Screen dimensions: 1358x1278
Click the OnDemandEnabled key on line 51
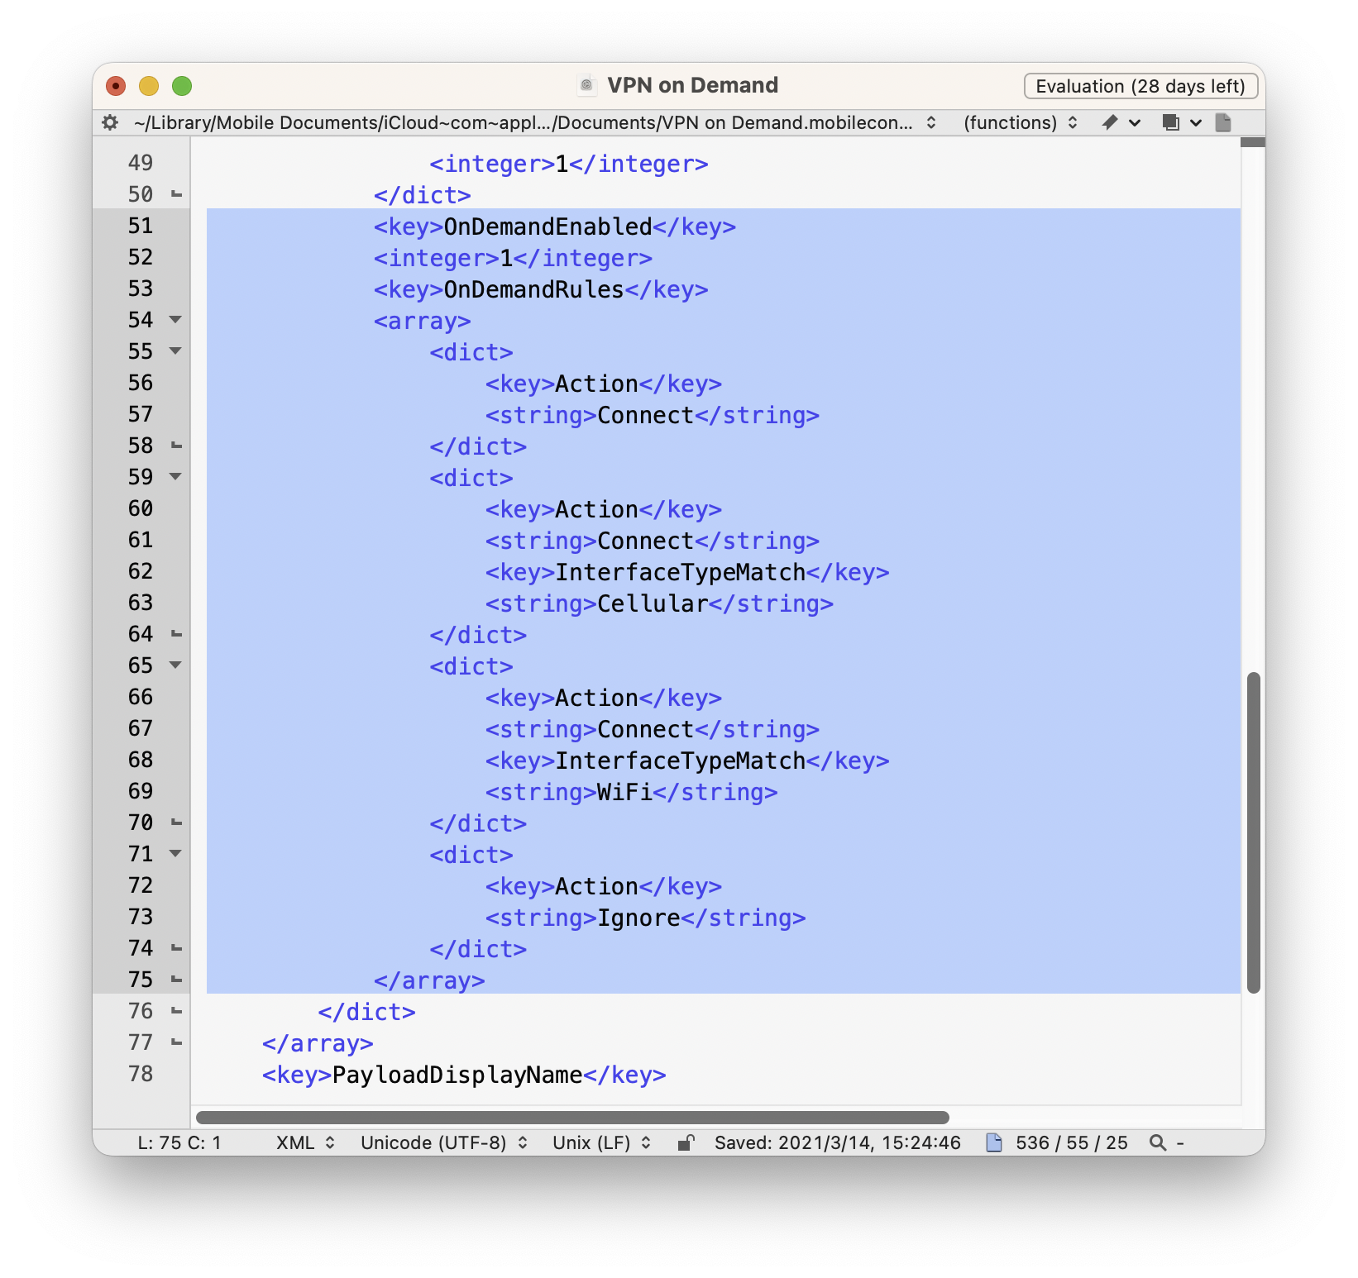[548, 227]
